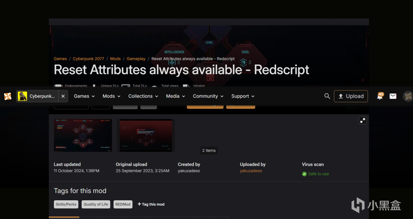The width and height of the screenshot is (413, 219).
Task: Click the green Safe to use checkmark icon
Action: [304, 174]
